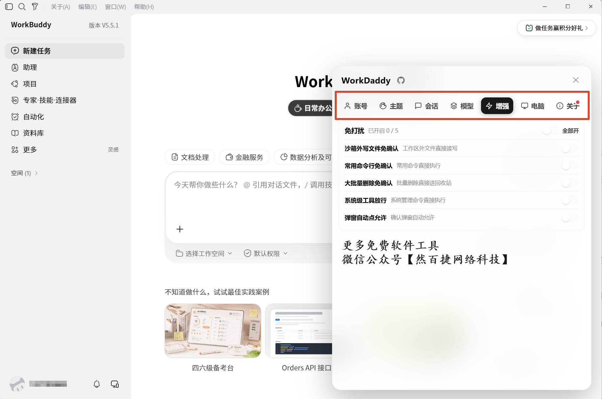Enable 沙箱外写文件免确认 toggle
The image size is (602, 399).
pyautogui.click(x=570, y=148)
